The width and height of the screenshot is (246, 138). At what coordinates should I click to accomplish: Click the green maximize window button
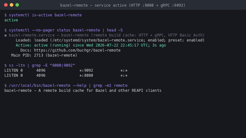[17, 5]
